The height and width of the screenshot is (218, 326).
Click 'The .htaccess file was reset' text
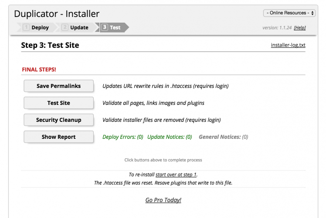point(123,183)
